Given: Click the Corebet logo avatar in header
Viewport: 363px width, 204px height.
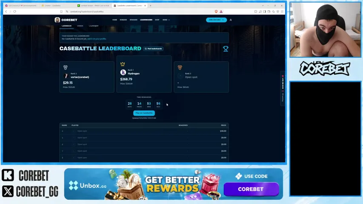Looking at the screenshot, I should (x=57, y=20).
